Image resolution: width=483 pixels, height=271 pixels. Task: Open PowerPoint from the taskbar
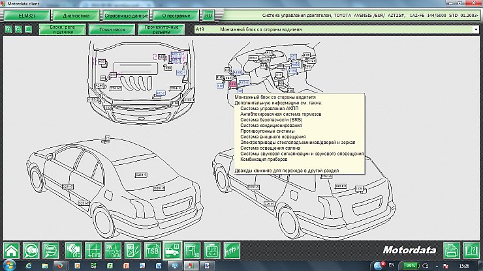coord(126,266)
